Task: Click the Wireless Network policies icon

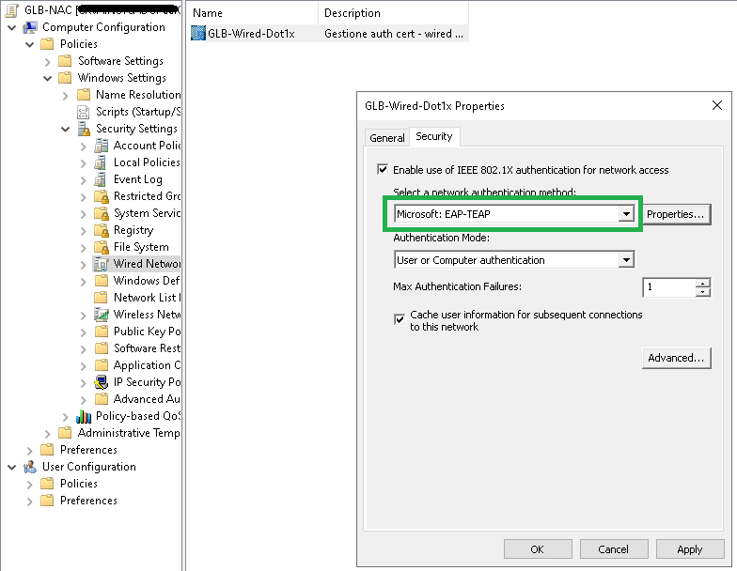Action: coord(102,315)
